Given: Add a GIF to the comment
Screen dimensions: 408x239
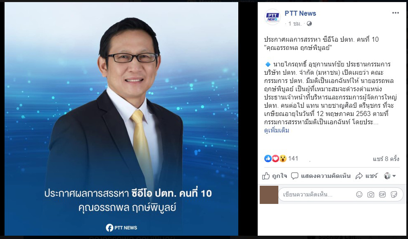Looking at the screenshot, I should point(382,194).
